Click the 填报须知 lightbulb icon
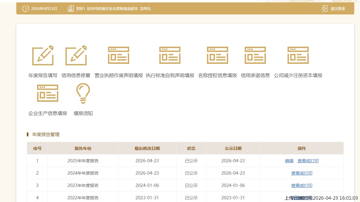Screen dimensions: 360x202 coord(83,93)
